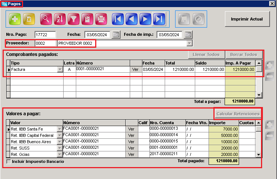
Task: Click the yellow edit document icon
Action: click(x=29, y=19)
